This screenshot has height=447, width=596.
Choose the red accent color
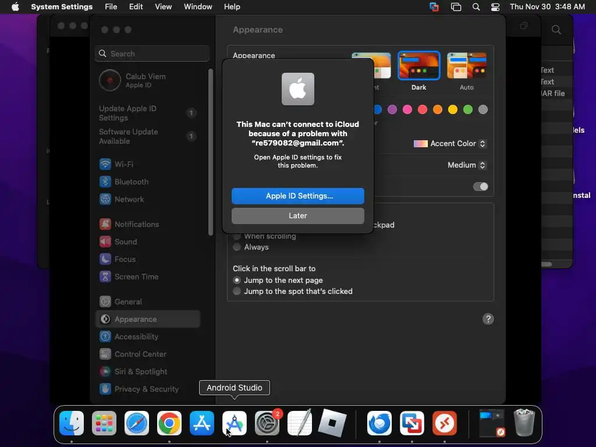point(423,109)
